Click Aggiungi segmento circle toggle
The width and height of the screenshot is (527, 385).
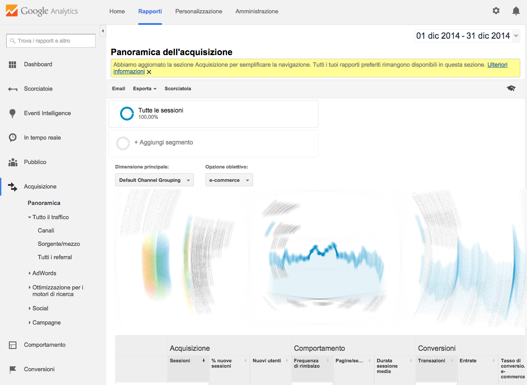(123, 143)
